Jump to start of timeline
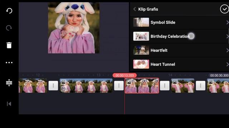229x128 pixels. coord(9,104)
